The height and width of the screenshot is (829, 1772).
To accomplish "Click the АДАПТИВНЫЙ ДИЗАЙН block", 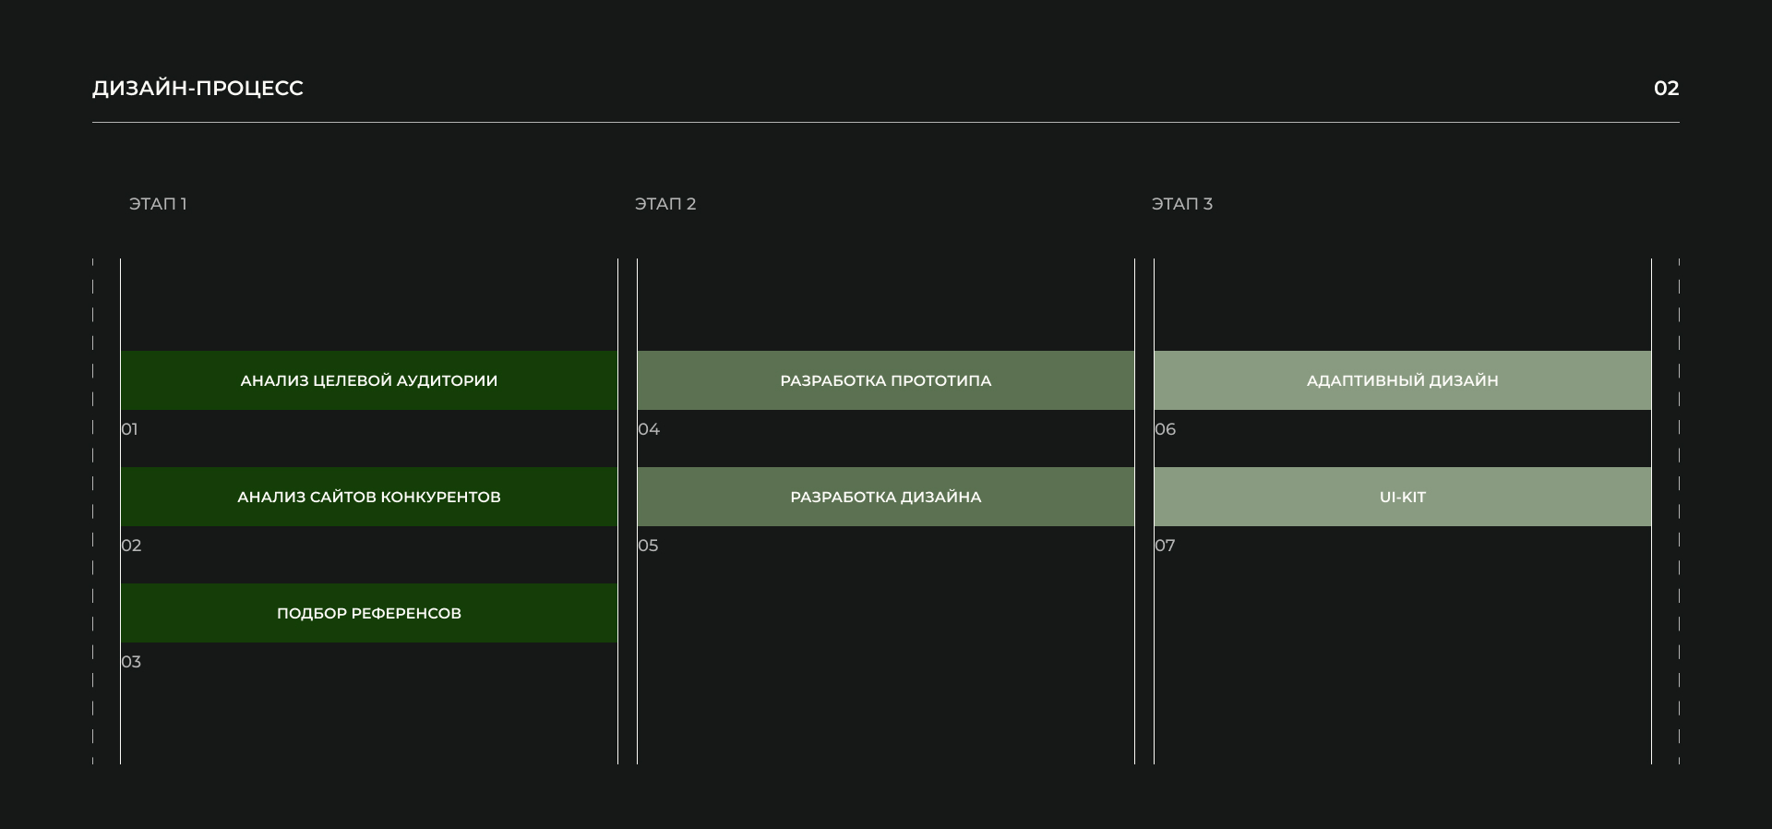I will 1403,380.
